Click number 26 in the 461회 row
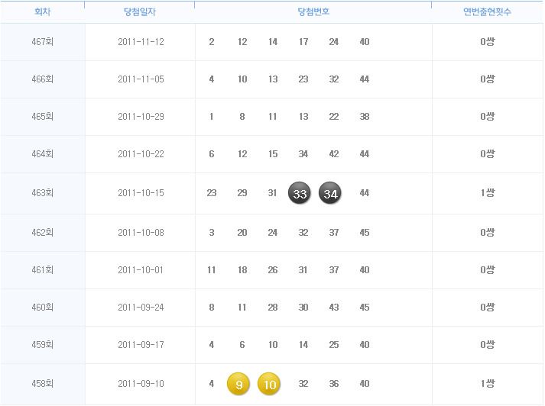The image size is (545, 406). coord(272,269)
